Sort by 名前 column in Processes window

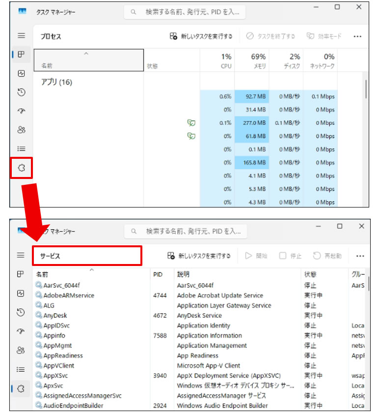tap(89, 60)
